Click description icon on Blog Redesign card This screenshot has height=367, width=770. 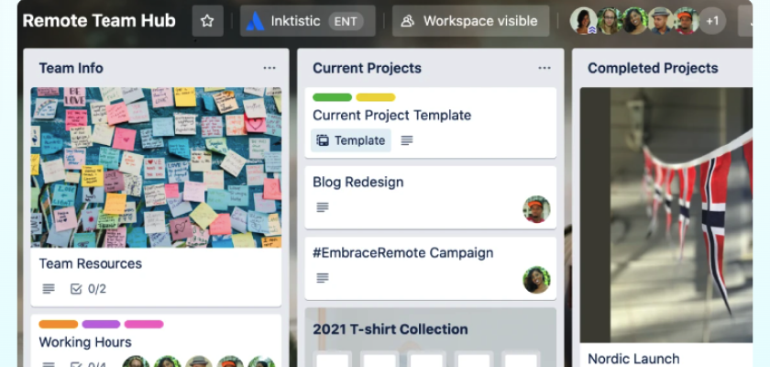click(322, 207)
